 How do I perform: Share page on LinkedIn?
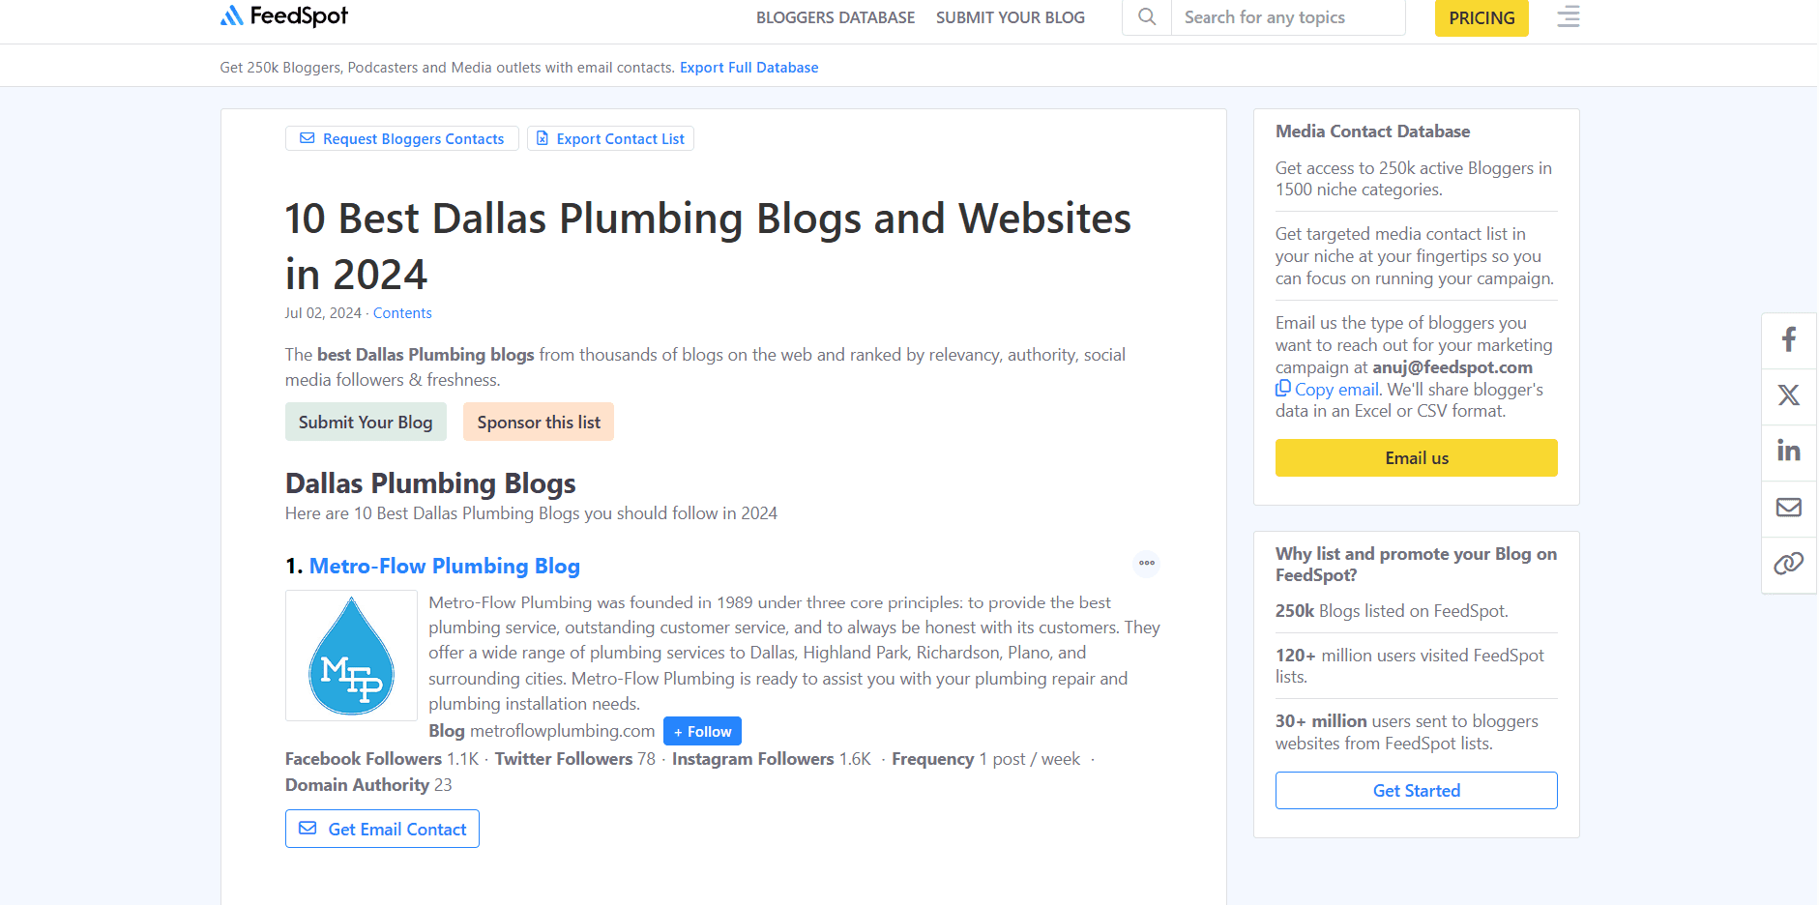coord(1789,451)
